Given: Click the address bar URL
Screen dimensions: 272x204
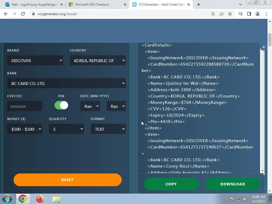Looking at the screenshot, I should tap(57, 14).
